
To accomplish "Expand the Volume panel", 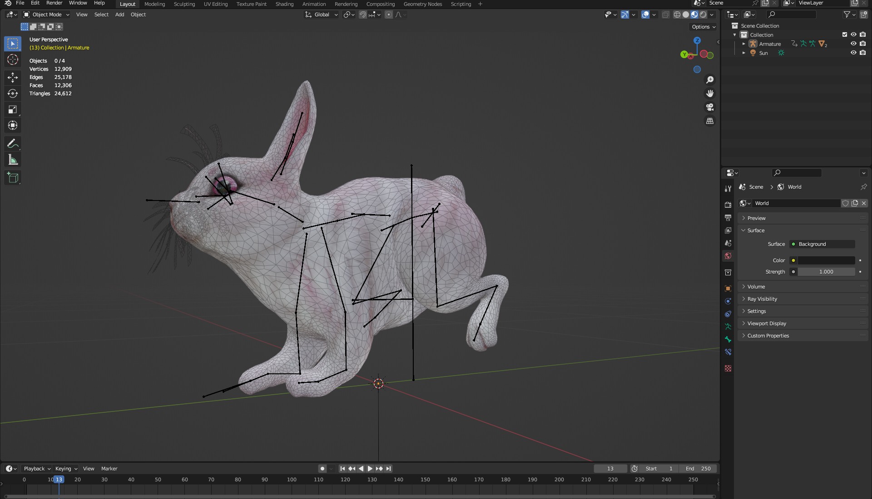I will point(756,287).
